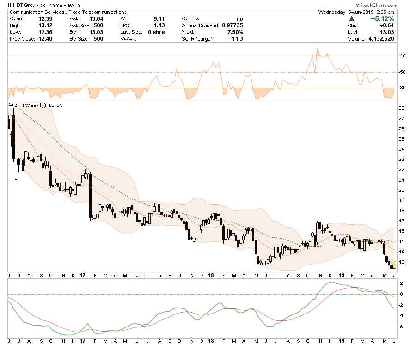
Task: Select the 'BT Group plc.' company name
Action: (32, 5)
